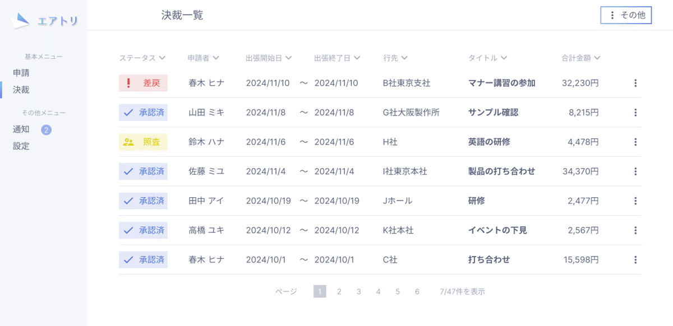Expand the 出張開始日 column dropdown
This screenshot has height=326, width=673.
click(x=269, y=58)
